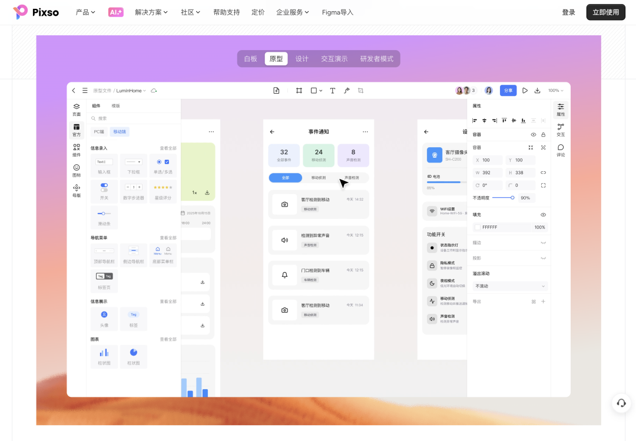
Task: Select the 移动侦测 filter pill
Action: click(x=319, y=178)
